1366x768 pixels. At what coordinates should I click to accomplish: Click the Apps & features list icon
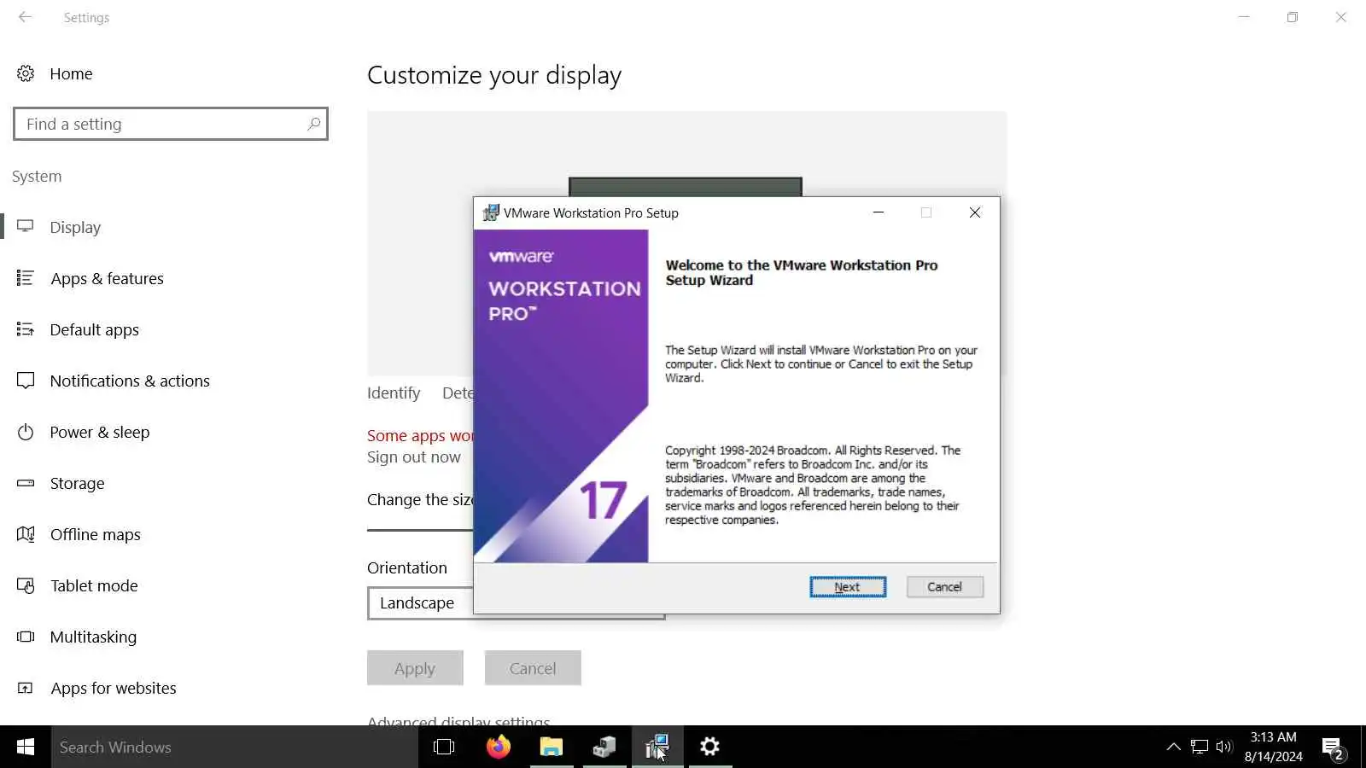click(x=26, y=278)
